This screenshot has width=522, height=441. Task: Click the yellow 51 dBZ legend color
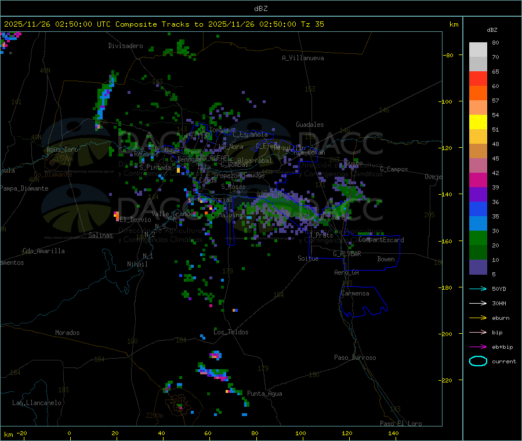click(478, 122)
